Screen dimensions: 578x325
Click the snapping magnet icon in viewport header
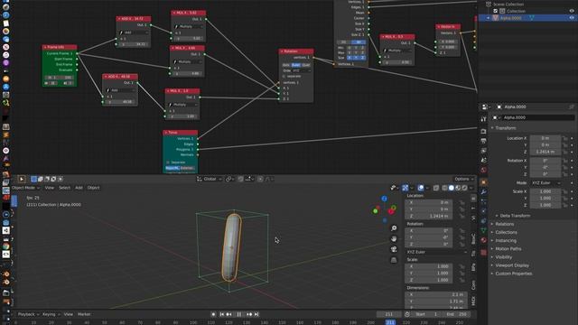point(240,179)
